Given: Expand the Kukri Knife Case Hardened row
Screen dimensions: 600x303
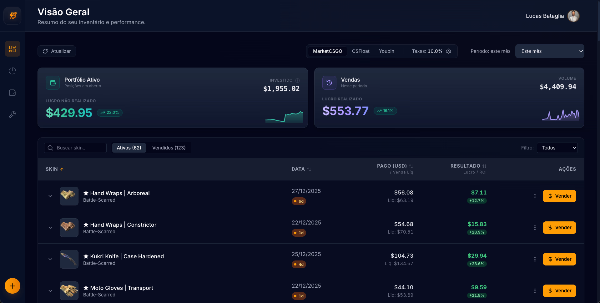Looking at the screenshot, I should 50,259.
